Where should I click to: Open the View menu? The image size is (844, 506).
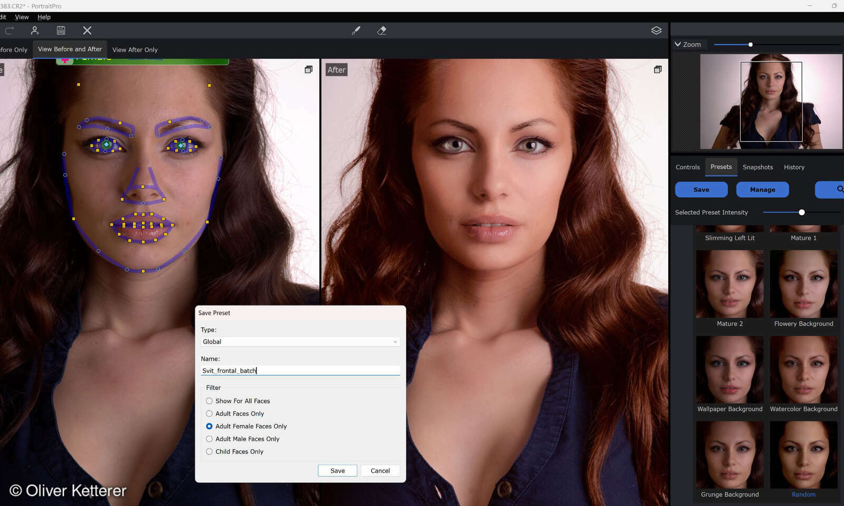22,17
